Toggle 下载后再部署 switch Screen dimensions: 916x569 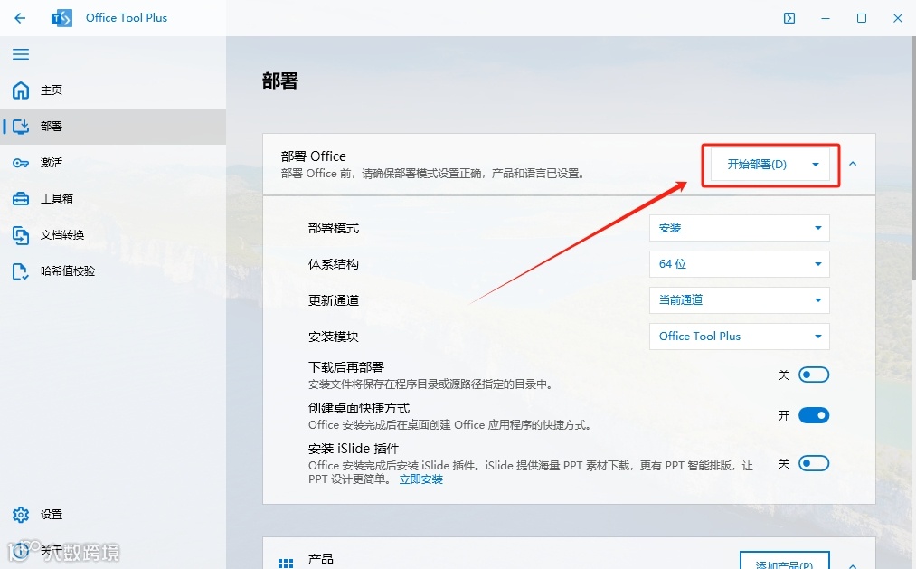click(x=814, y=375)
